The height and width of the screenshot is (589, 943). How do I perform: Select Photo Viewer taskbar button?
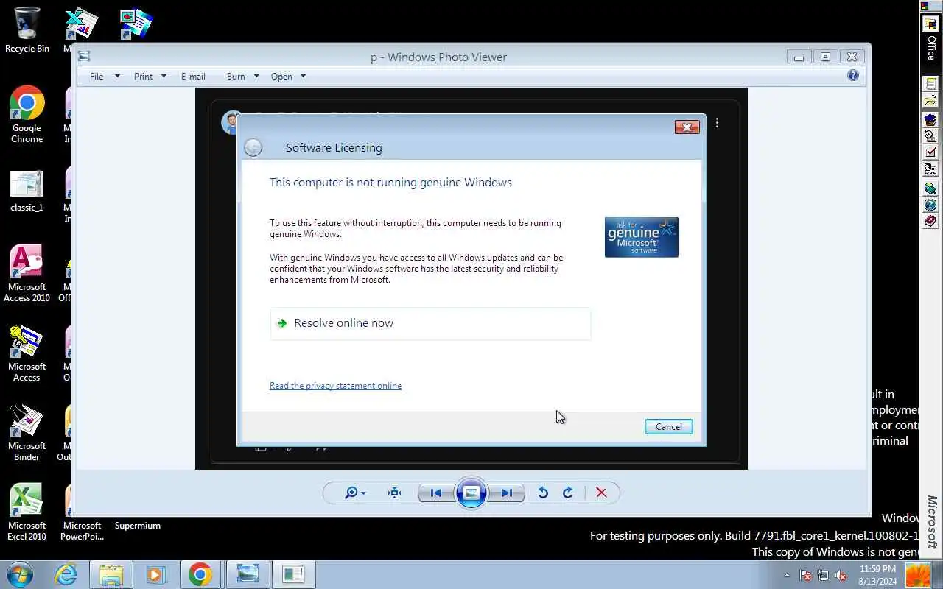pos(248,574)
